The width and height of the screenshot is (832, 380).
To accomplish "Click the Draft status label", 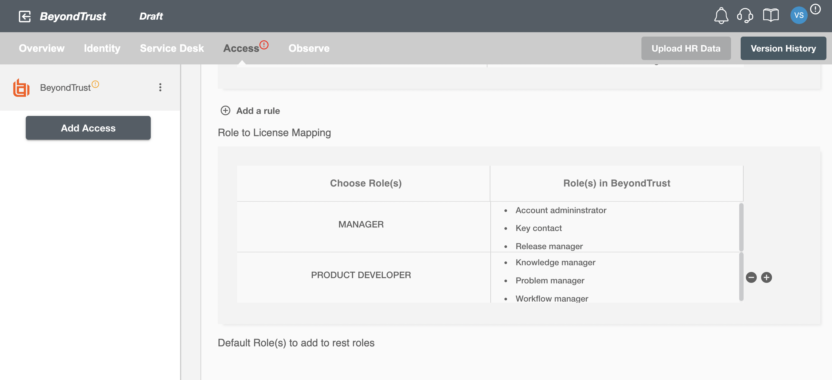I will (x=151, y=16).
